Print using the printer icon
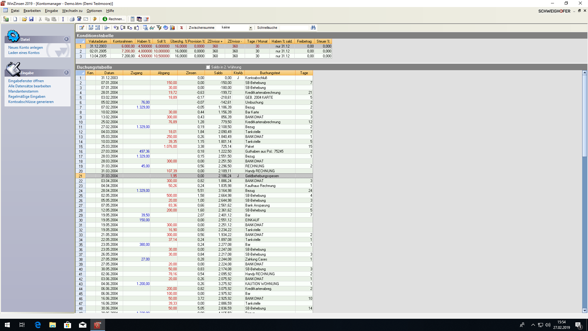588x331 pixels. pyautogui.click(x=72, y=19)
